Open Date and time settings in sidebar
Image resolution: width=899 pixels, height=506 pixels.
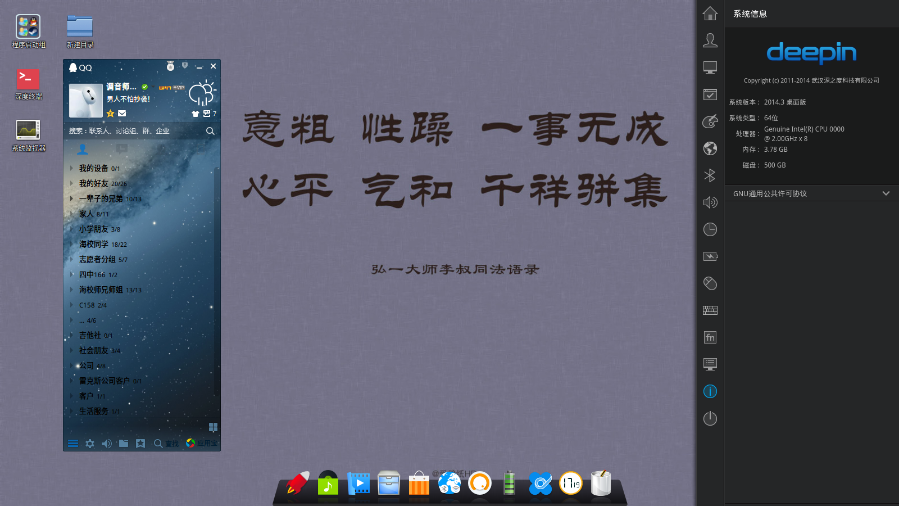710,229
